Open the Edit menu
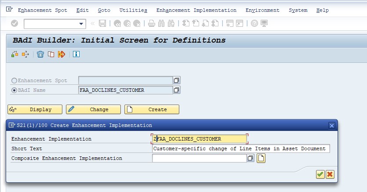367x192 pixels. point(82,10)
